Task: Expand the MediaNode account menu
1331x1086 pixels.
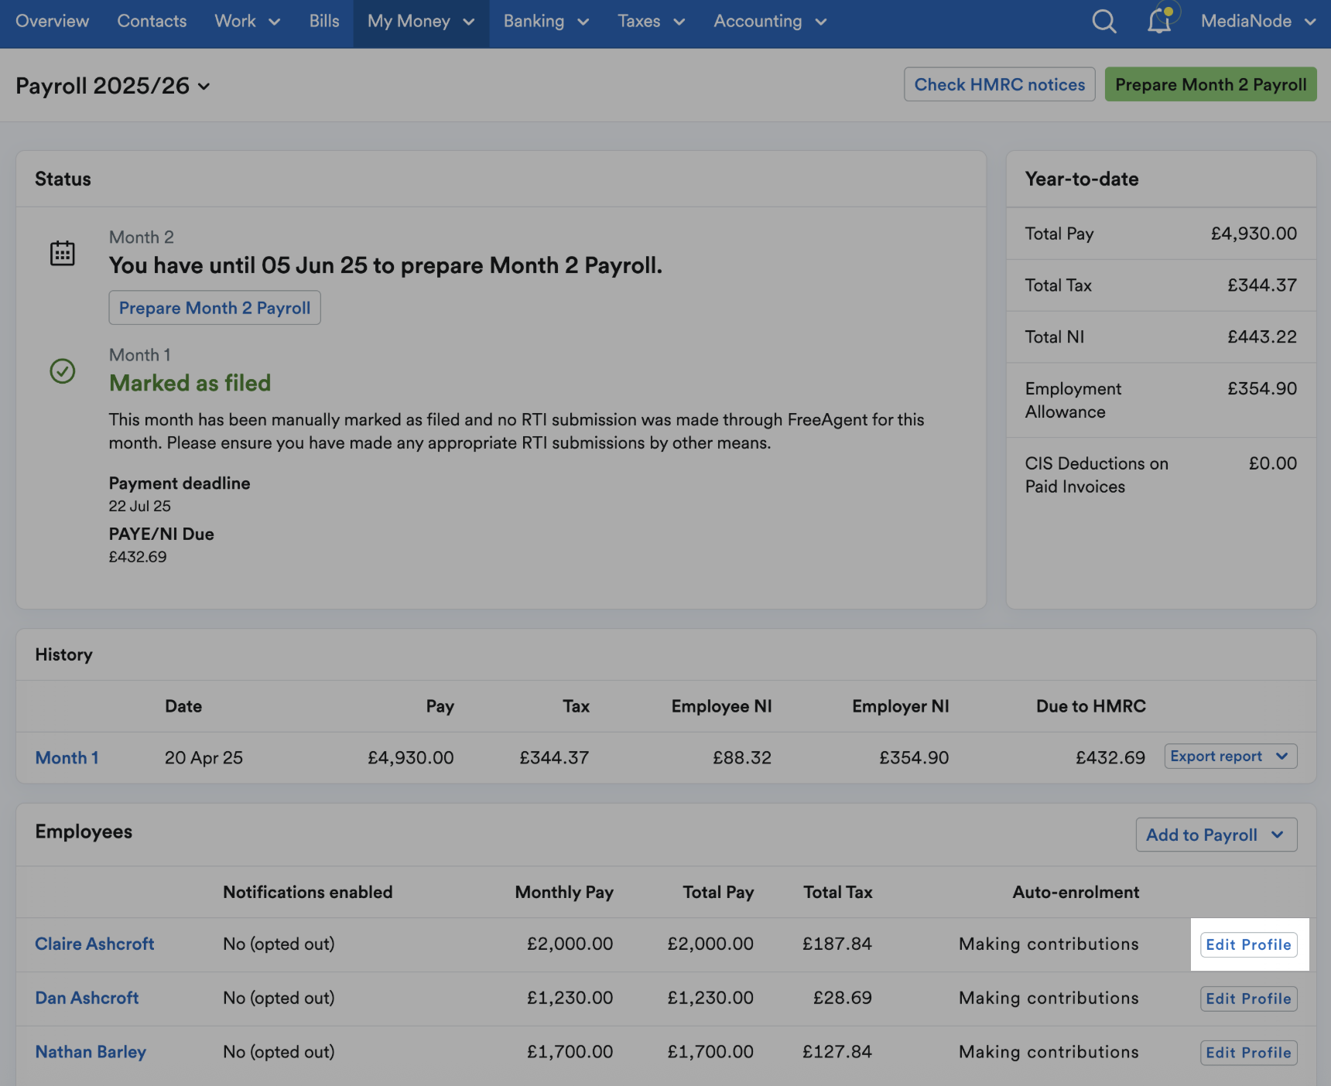Action: [1257, 22]
